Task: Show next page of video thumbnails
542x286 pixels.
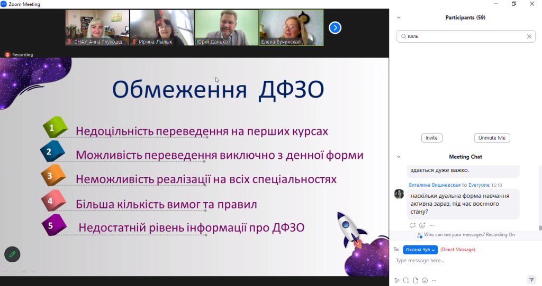Action: pyautogui.click(x=335, y=27)
